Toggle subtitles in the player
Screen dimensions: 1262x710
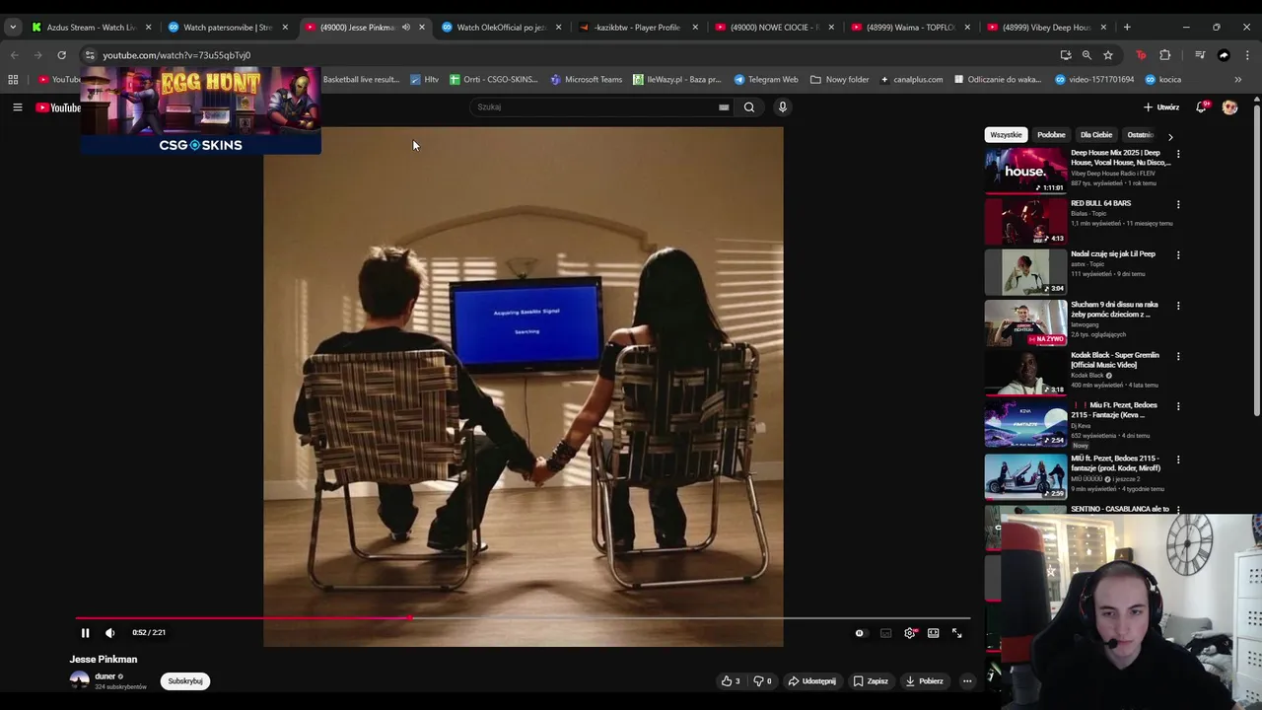click(885, 633)
